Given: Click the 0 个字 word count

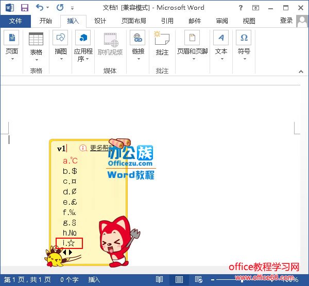Looking at the screenshot, I should 70,279.
